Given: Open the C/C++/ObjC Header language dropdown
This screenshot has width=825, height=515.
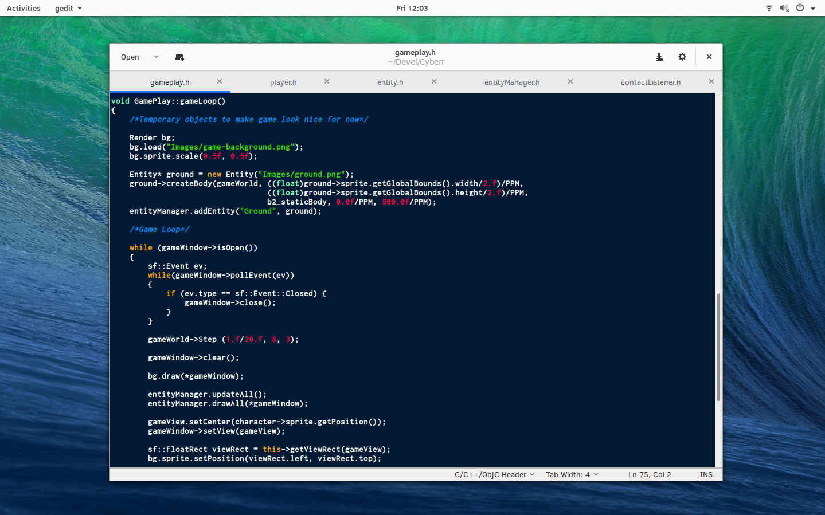Looking at the screenshot, I should pyautogui.click(x=494, y=475).
